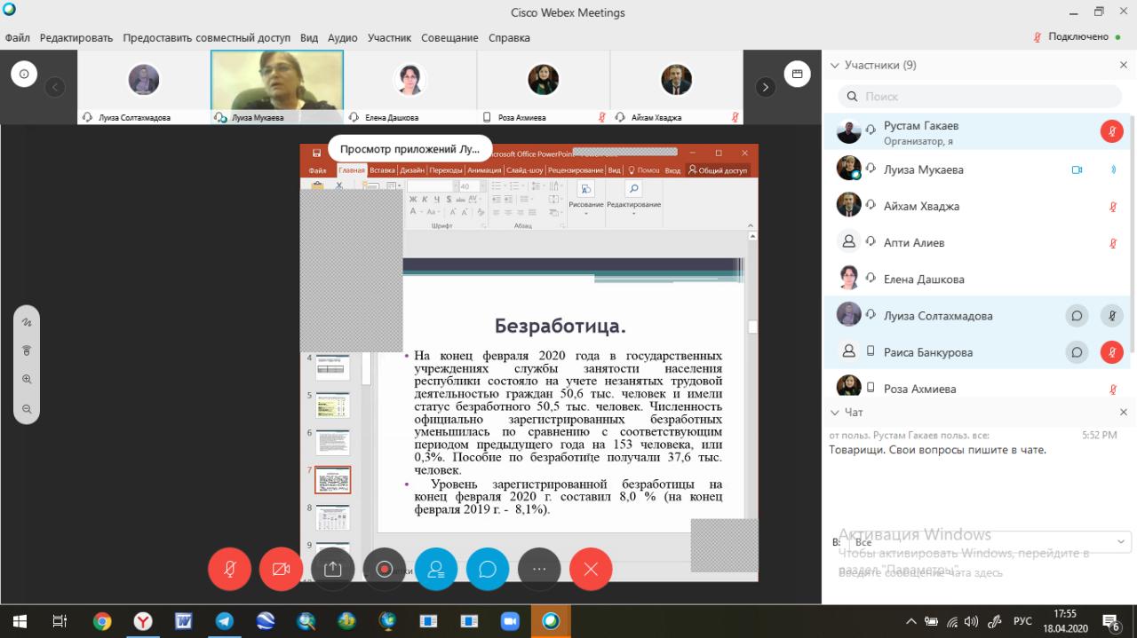Viewport: 1137px width, 638px height.
Task: Select Елена Дашкова video thumbnail
Action: pos(410,87)
